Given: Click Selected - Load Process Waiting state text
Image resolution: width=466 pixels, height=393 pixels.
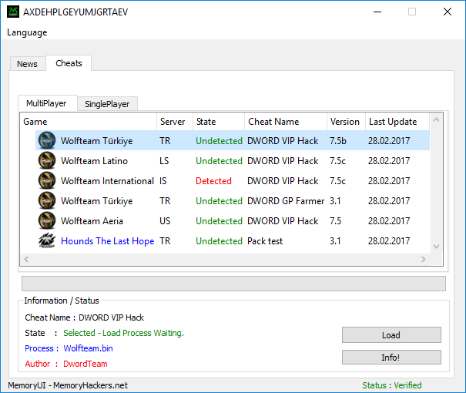Looking at the screenshot, I should click(x=124, y=333).
